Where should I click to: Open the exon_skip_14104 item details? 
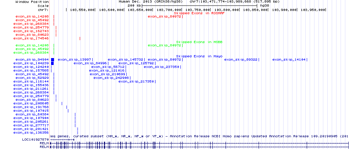289,60
